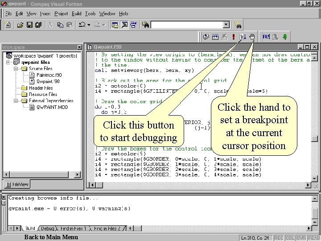Click the OVR indicator in status bar
The image size is (321, 241).
coord(301,238)
